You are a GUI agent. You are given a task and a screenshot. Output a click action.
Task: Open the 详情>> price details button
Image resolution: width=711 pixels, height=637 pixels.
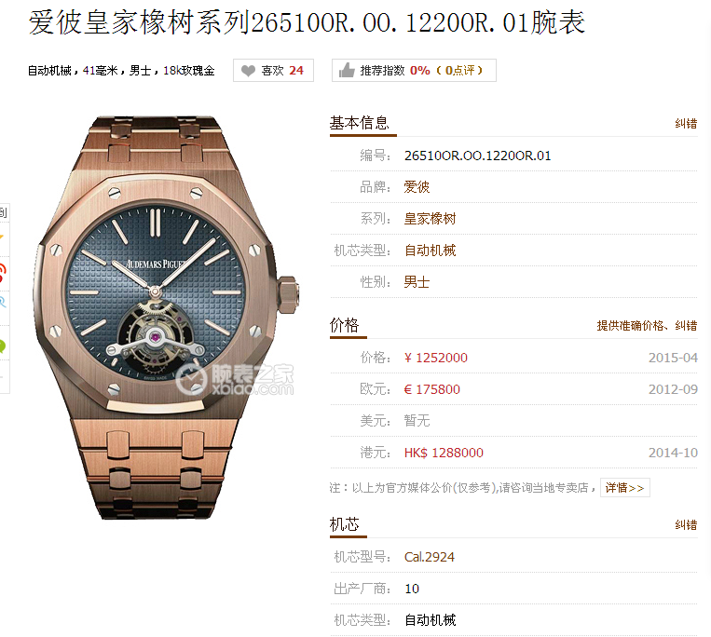coord(625,487)
